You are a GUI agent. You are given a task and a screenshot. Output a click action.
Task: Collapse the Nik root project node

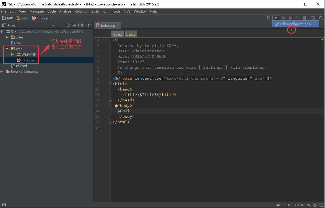pyautogui.click(x=2, y=32)
